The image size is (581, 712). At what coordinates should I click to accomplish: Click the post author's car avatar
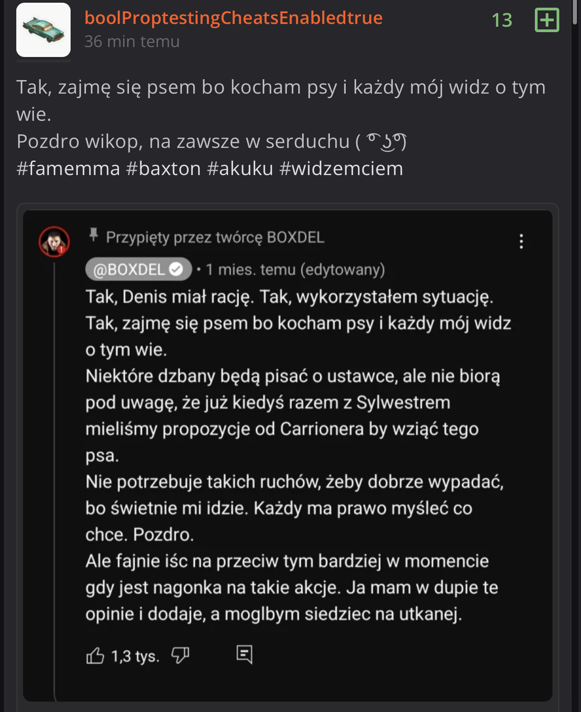click(x=43, y=30)
